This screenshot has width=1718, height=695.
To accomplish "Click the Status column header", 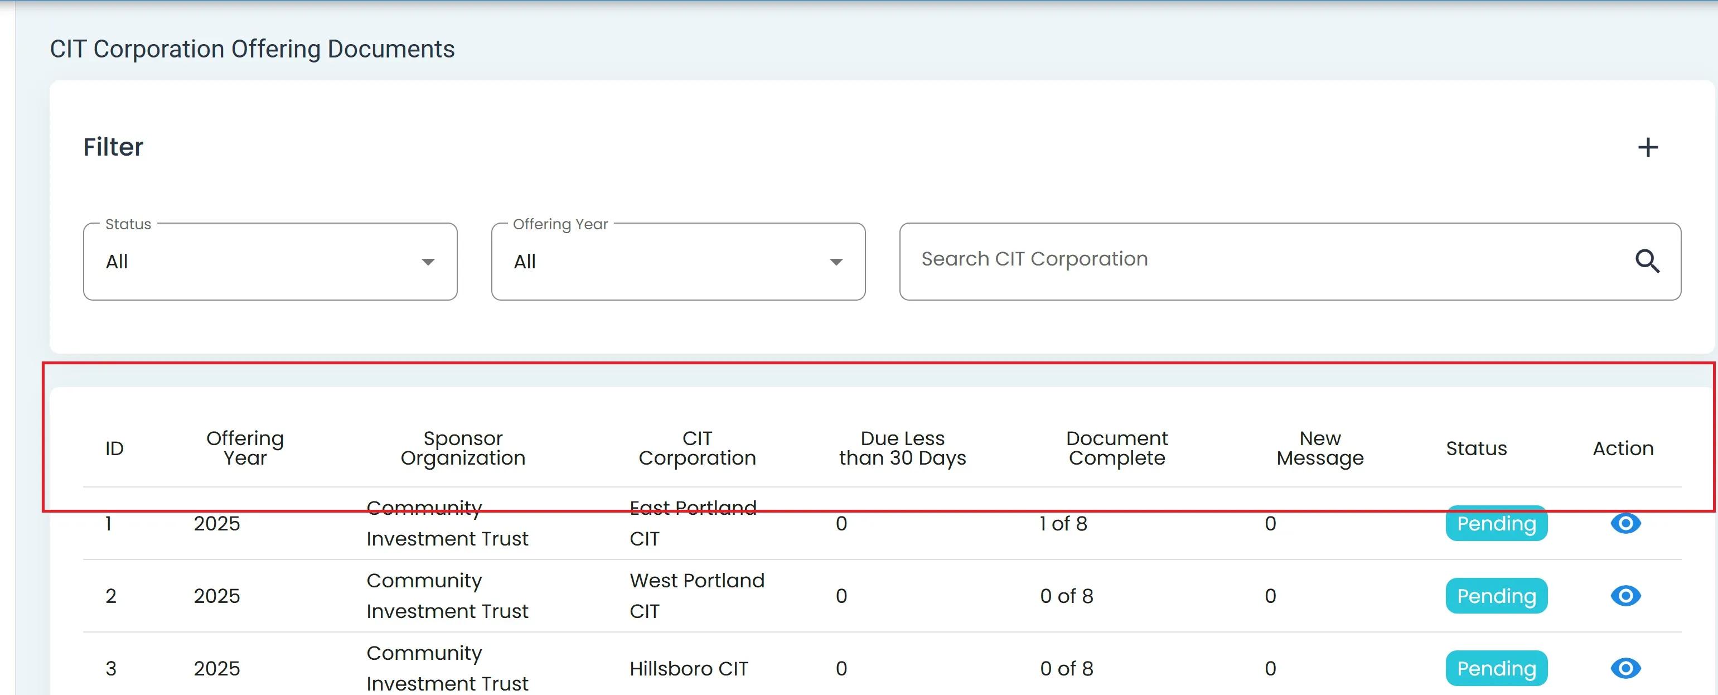I will point(1476,448).
